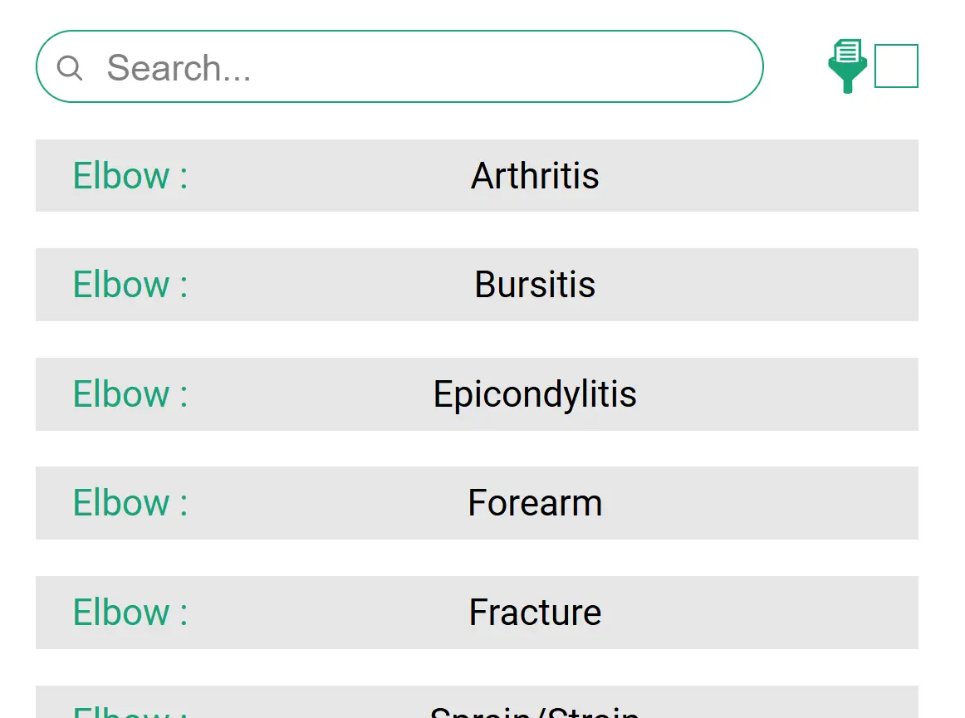The height and width of the screenshot is (718, 965).
Task: Tap the Elbow label in the Fracture row
Action: tap(130, 613)
